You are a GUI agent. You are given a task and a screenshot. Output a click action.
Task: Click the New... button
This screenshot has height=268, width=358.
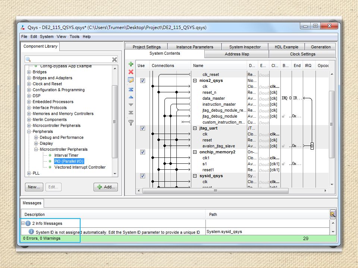pos(34,187)
